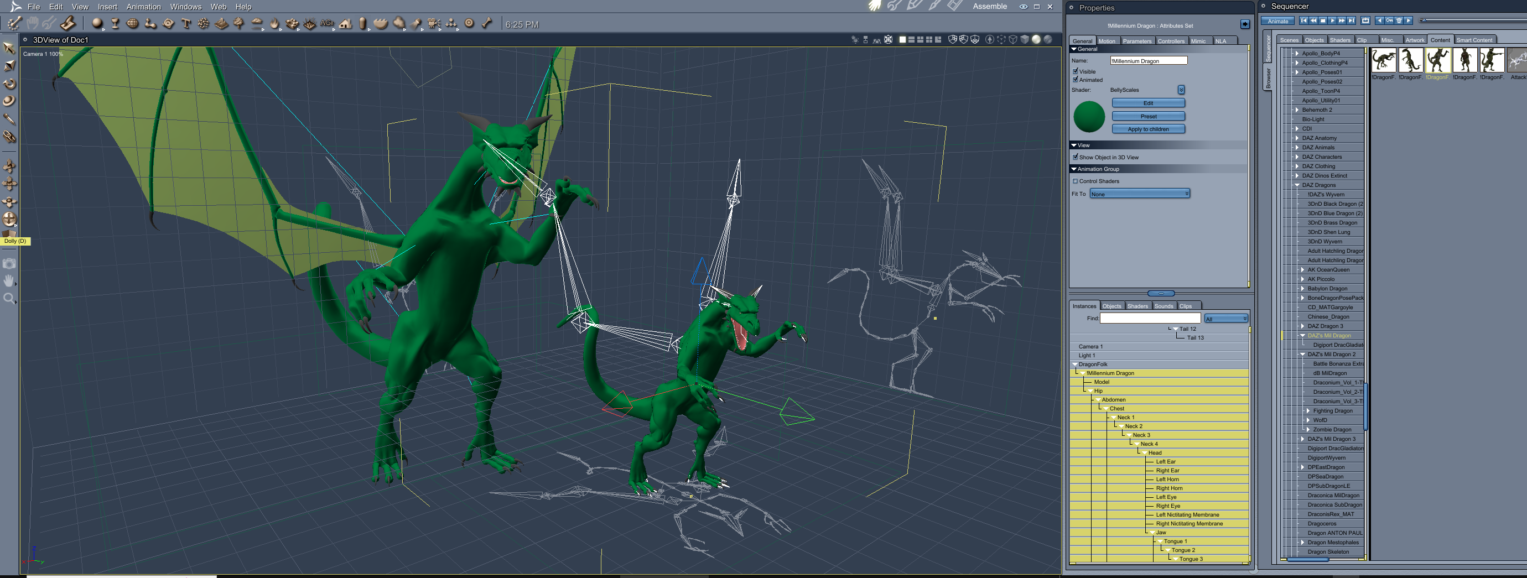Uncheck the Visible checkbox
Image resolution: width=1527 pixels, height=578 pixels.
click(1076, 71)
